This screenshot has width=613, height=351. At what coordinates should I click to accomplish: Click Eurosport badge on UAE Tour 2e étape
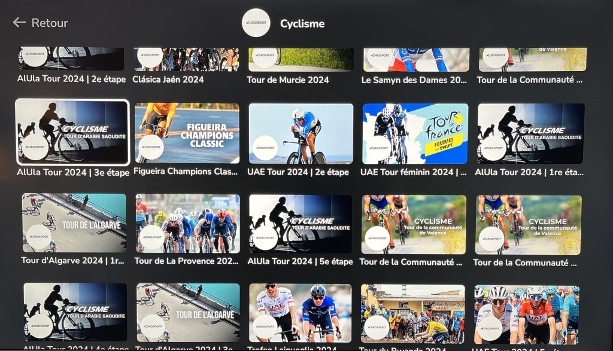click(x=265, y=148)
